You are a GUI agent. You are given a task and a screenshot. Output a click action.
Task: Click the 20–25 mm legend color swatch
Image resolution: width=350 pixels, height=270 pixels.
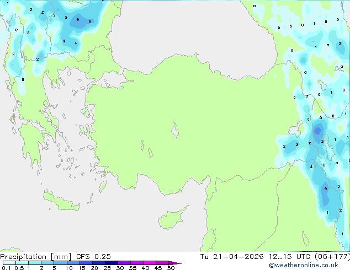coord(99,263)
